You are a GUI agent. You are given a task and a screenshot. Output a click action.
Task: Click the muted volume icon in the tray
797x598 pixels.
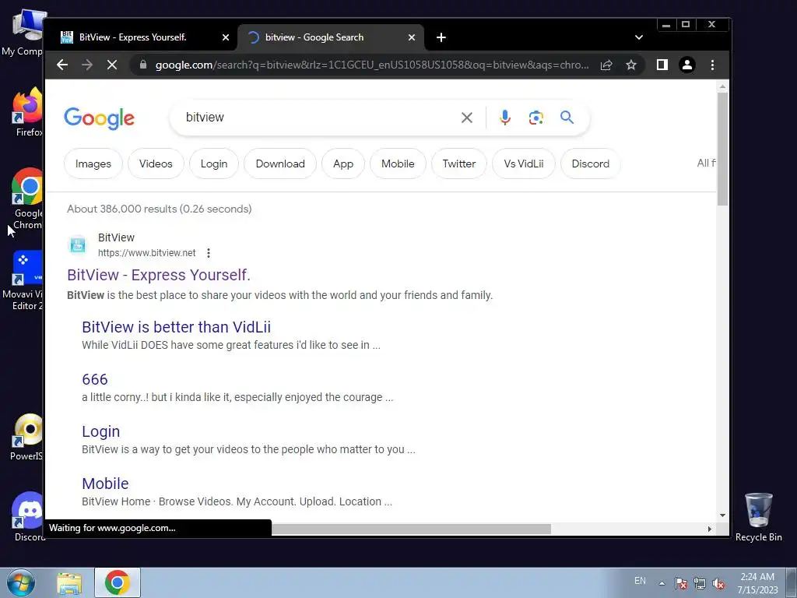point(718,583)
